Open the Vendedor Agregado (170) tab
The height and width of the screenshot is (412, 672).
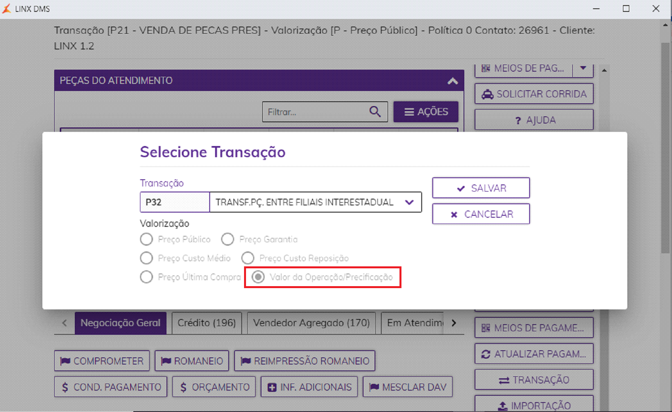point(311,323)
